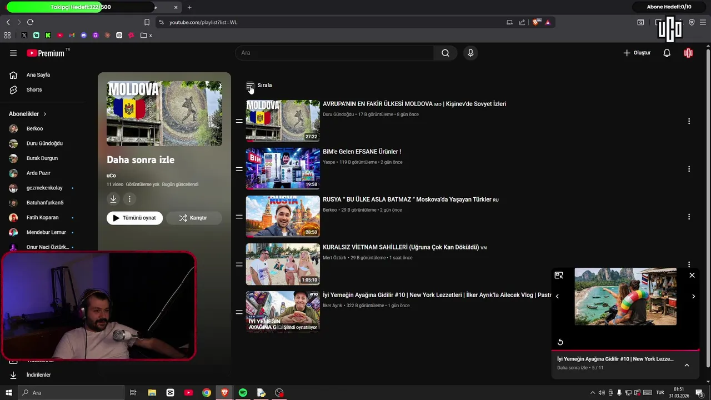Open YouTube notifications bell
This screenshot has height=400, width=711.
667,53
